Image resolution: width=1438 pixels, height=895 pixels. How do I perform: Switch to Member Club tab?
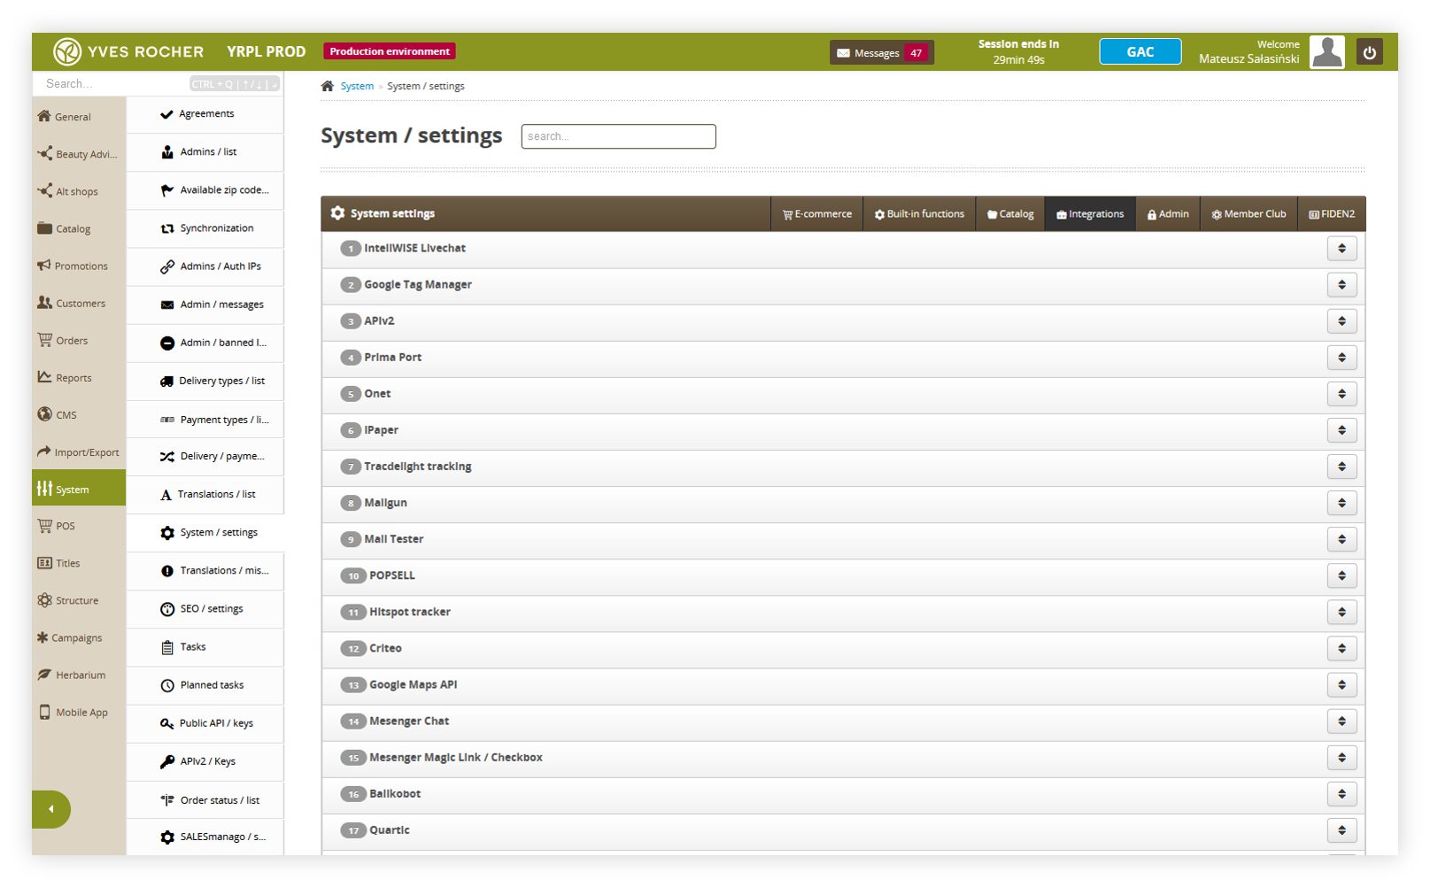pyautogui.click(x=1249, y=214)
